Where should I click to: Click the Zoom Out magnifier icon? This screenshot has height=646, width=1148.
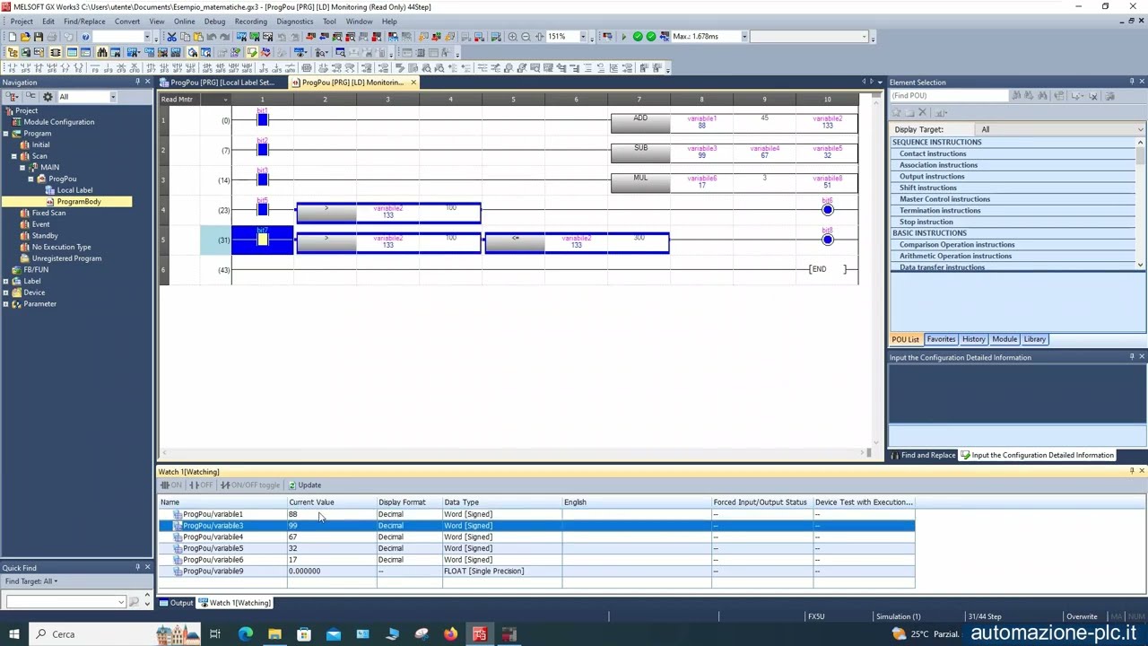click(526, 37)
